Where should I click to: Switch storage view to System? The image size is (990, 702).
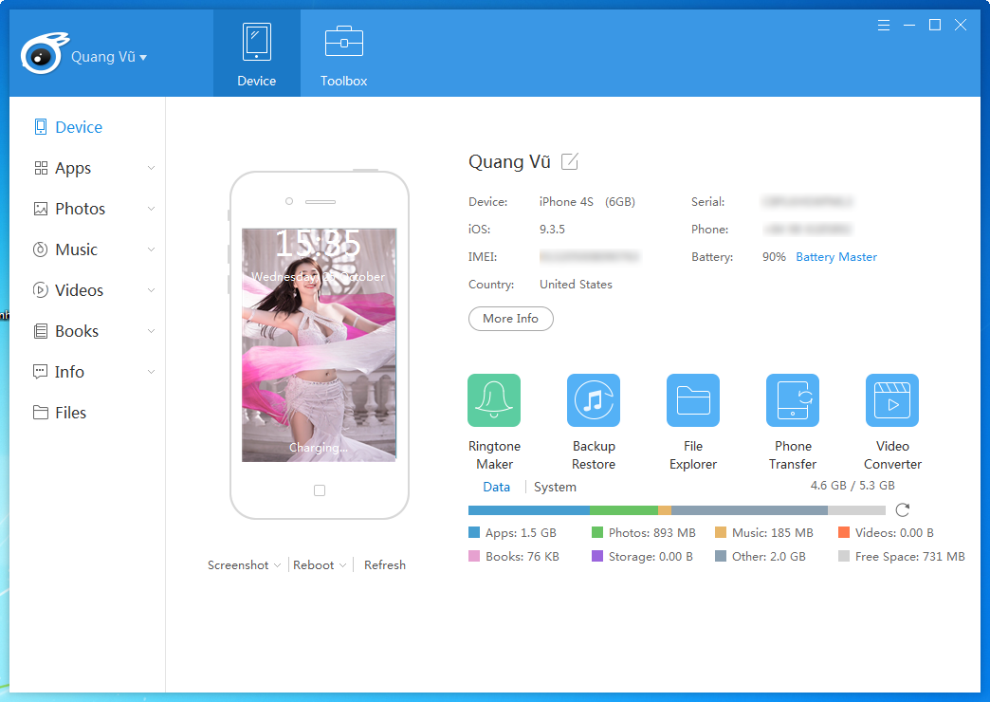click(x=555, y=487)
